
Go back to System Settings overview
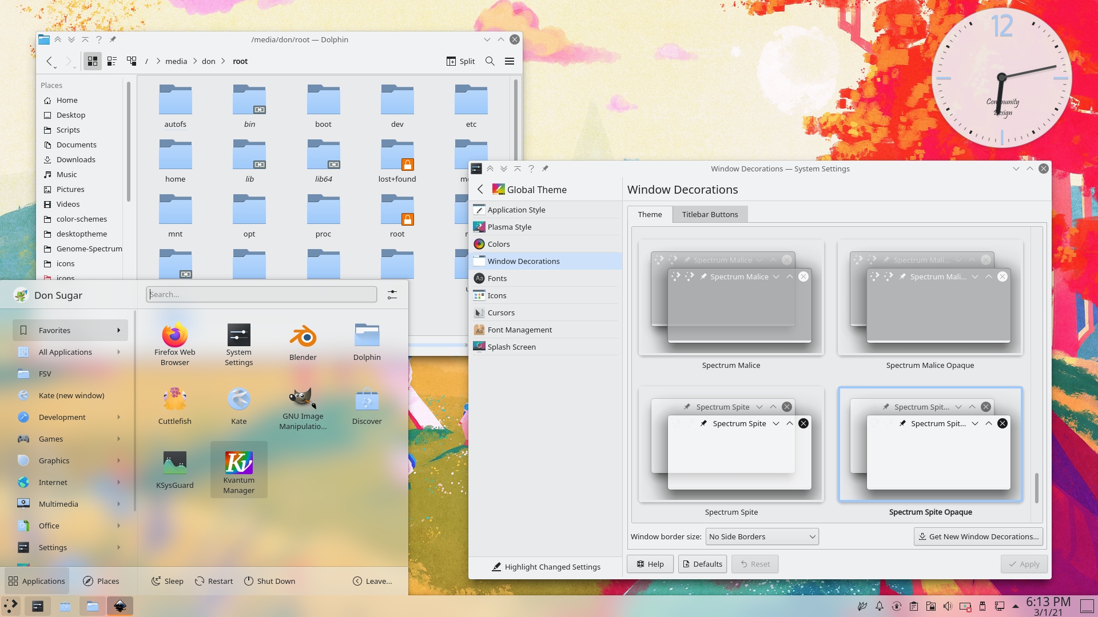click(480, 189)
